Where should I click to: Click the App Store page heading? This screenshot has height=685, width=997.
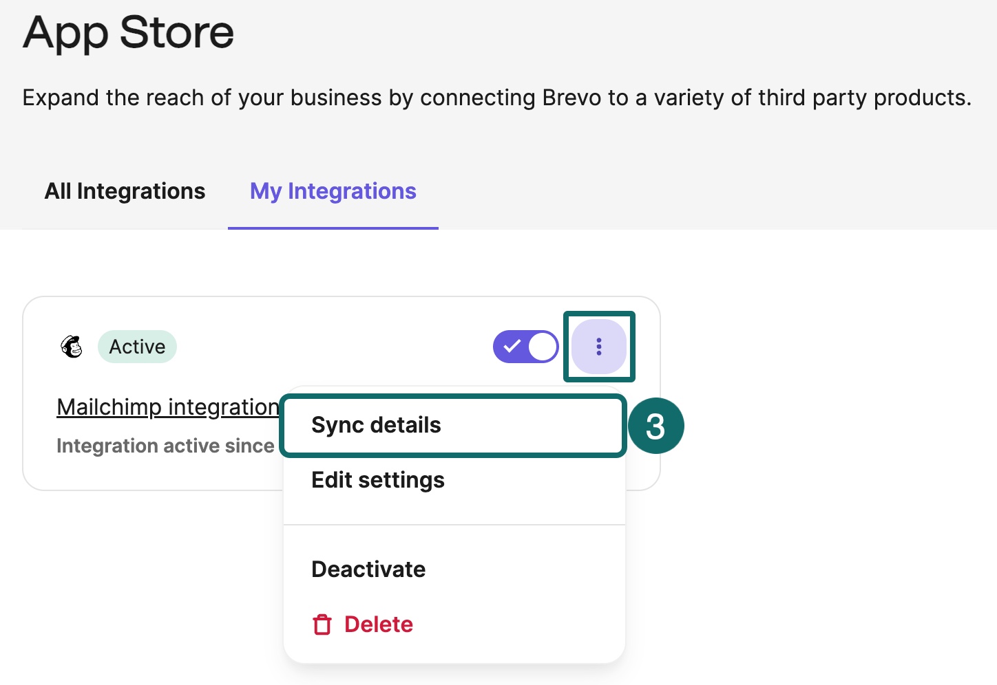[x=128, y=33]
